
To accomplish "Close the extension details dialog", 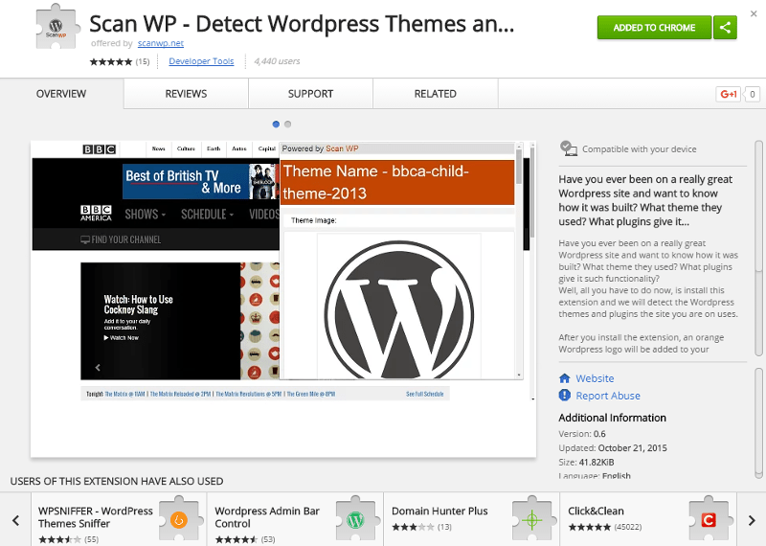I will [754, 13].
